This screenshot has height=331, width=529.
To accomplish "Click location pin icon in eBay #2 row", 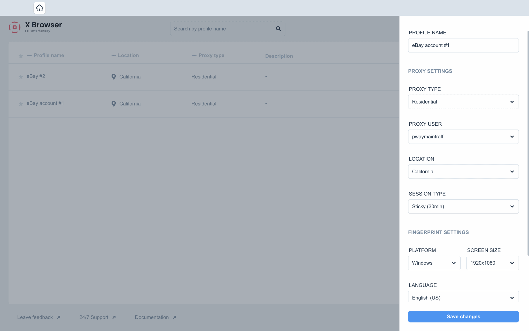I will 114,77.
